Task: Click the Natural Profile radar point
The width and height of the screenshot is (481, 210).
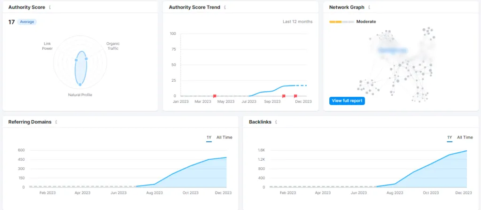Action: [80, 85]
